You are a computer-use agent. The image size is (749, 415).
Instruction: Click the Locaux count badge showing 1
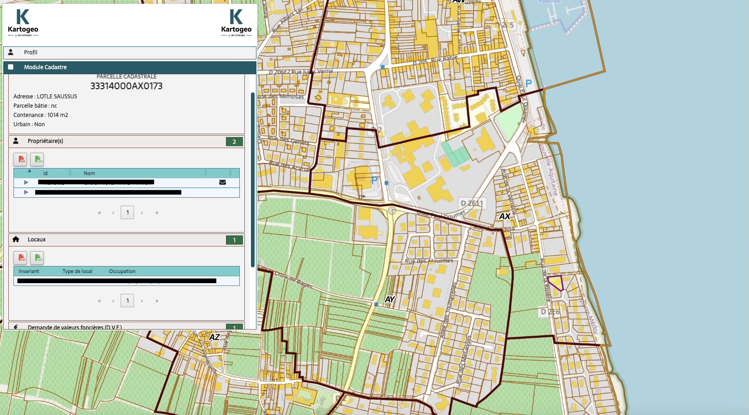(x=234, y=240)
